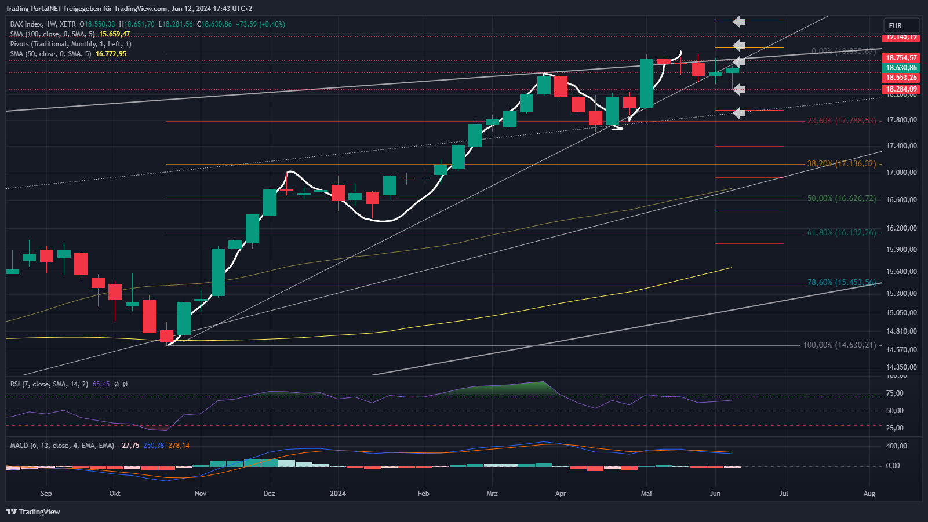Screen dimensions: 928x522
Task: Click the MACD value 250,38
Action: tap(154, 446)
